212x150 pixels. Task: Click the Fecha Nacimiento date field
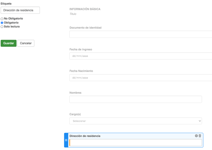[x=141, y=77]
